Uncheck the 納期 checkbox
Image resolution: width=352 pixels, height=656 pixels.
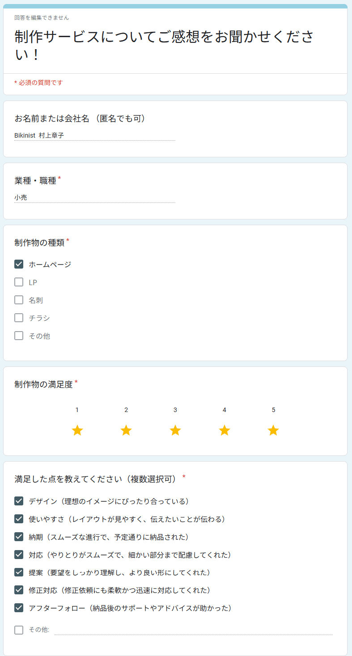[x=19, y=537]
